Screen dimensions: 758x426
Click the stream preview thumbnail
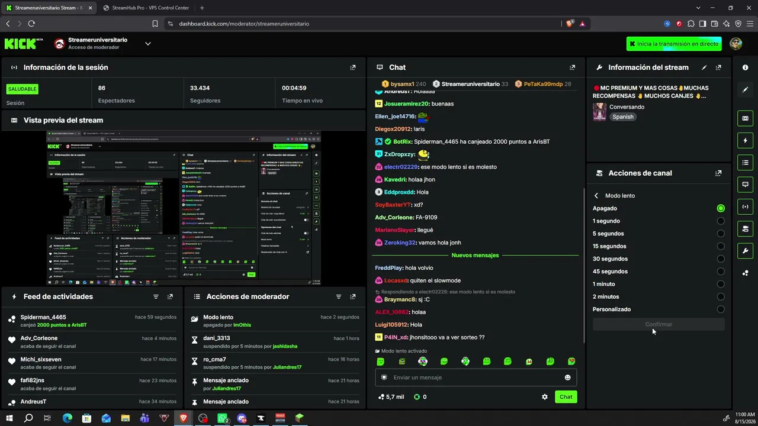coord(184,208)
